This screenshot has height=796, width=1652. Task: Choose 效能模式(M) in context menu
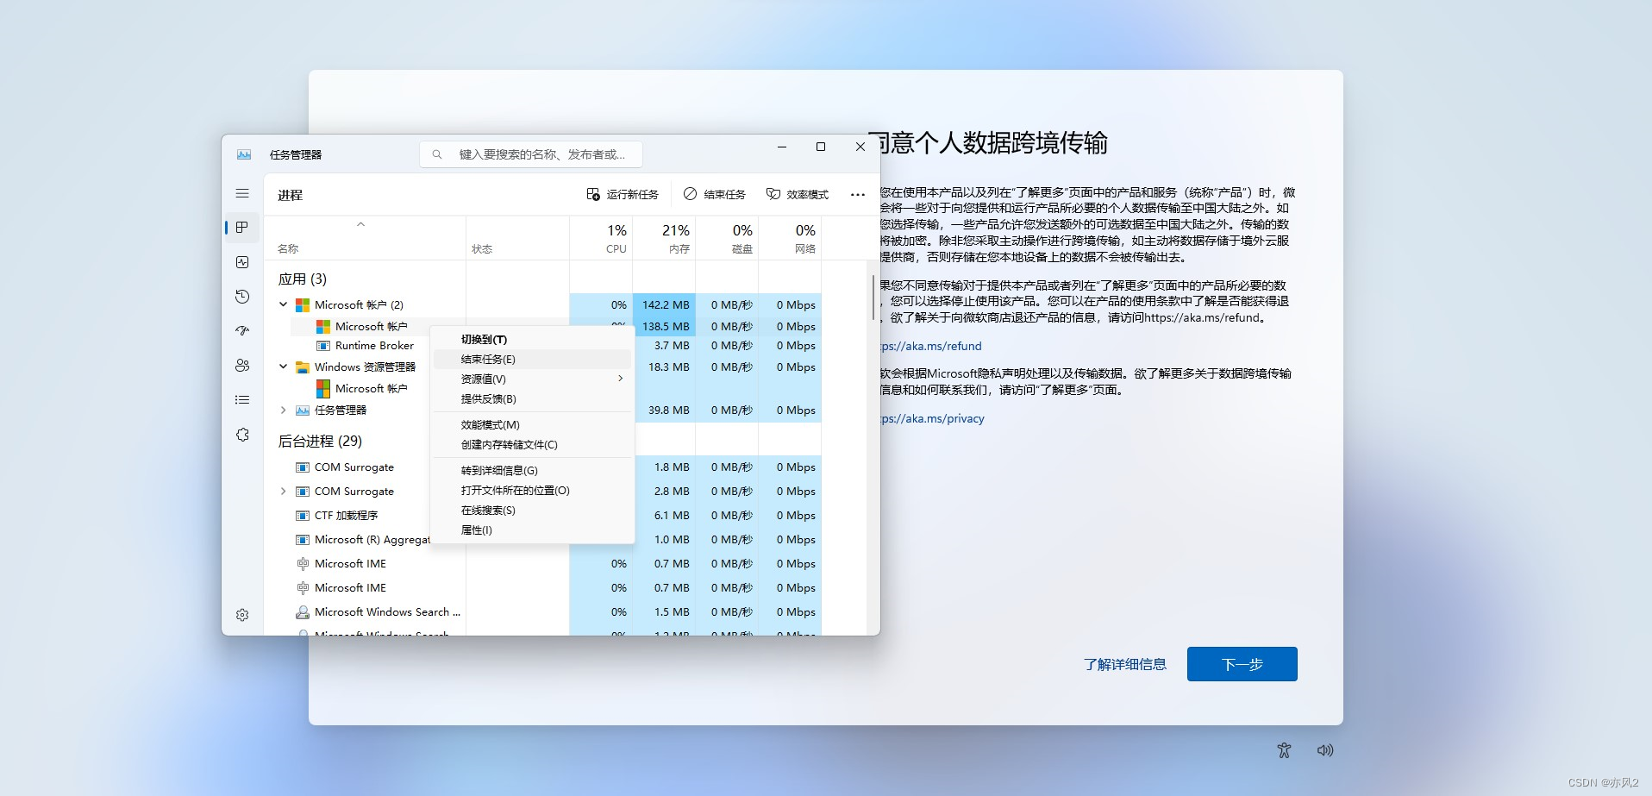[533, 425]
